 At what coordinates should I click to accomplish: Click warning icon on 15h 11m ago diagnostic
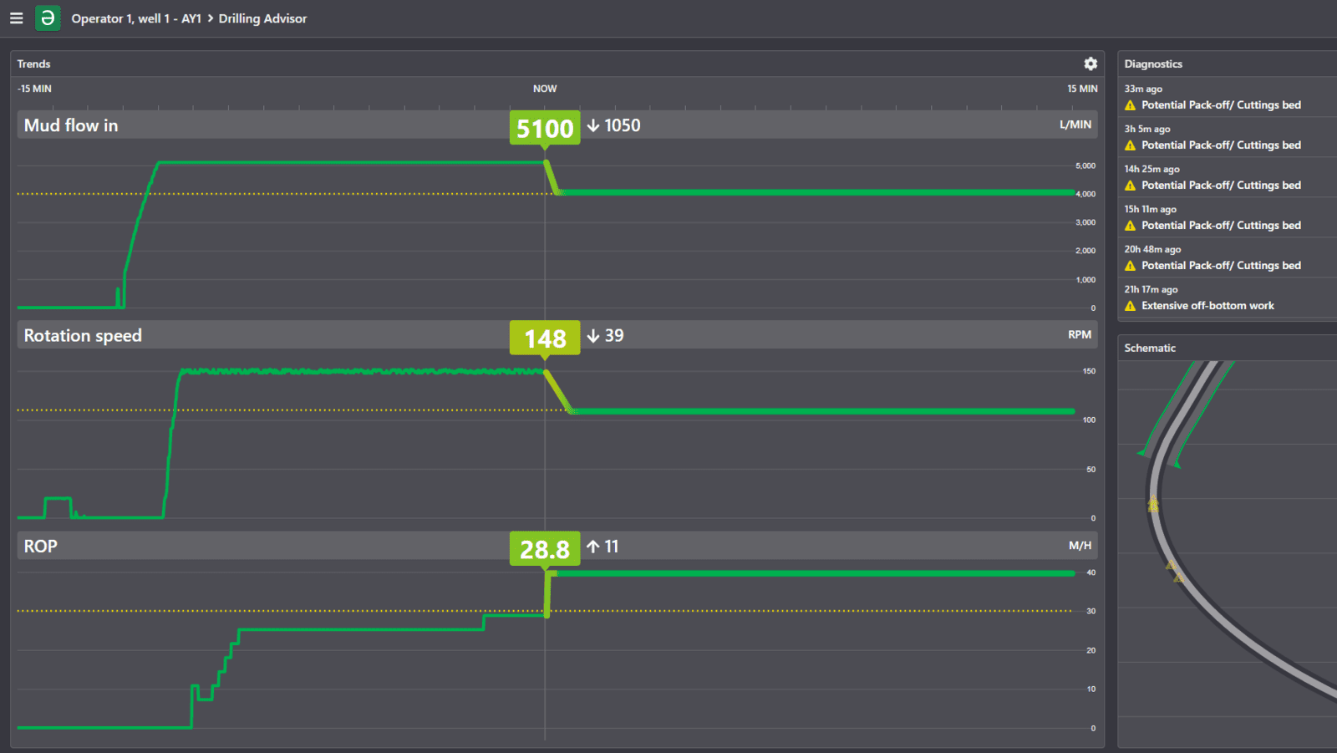1131,226
